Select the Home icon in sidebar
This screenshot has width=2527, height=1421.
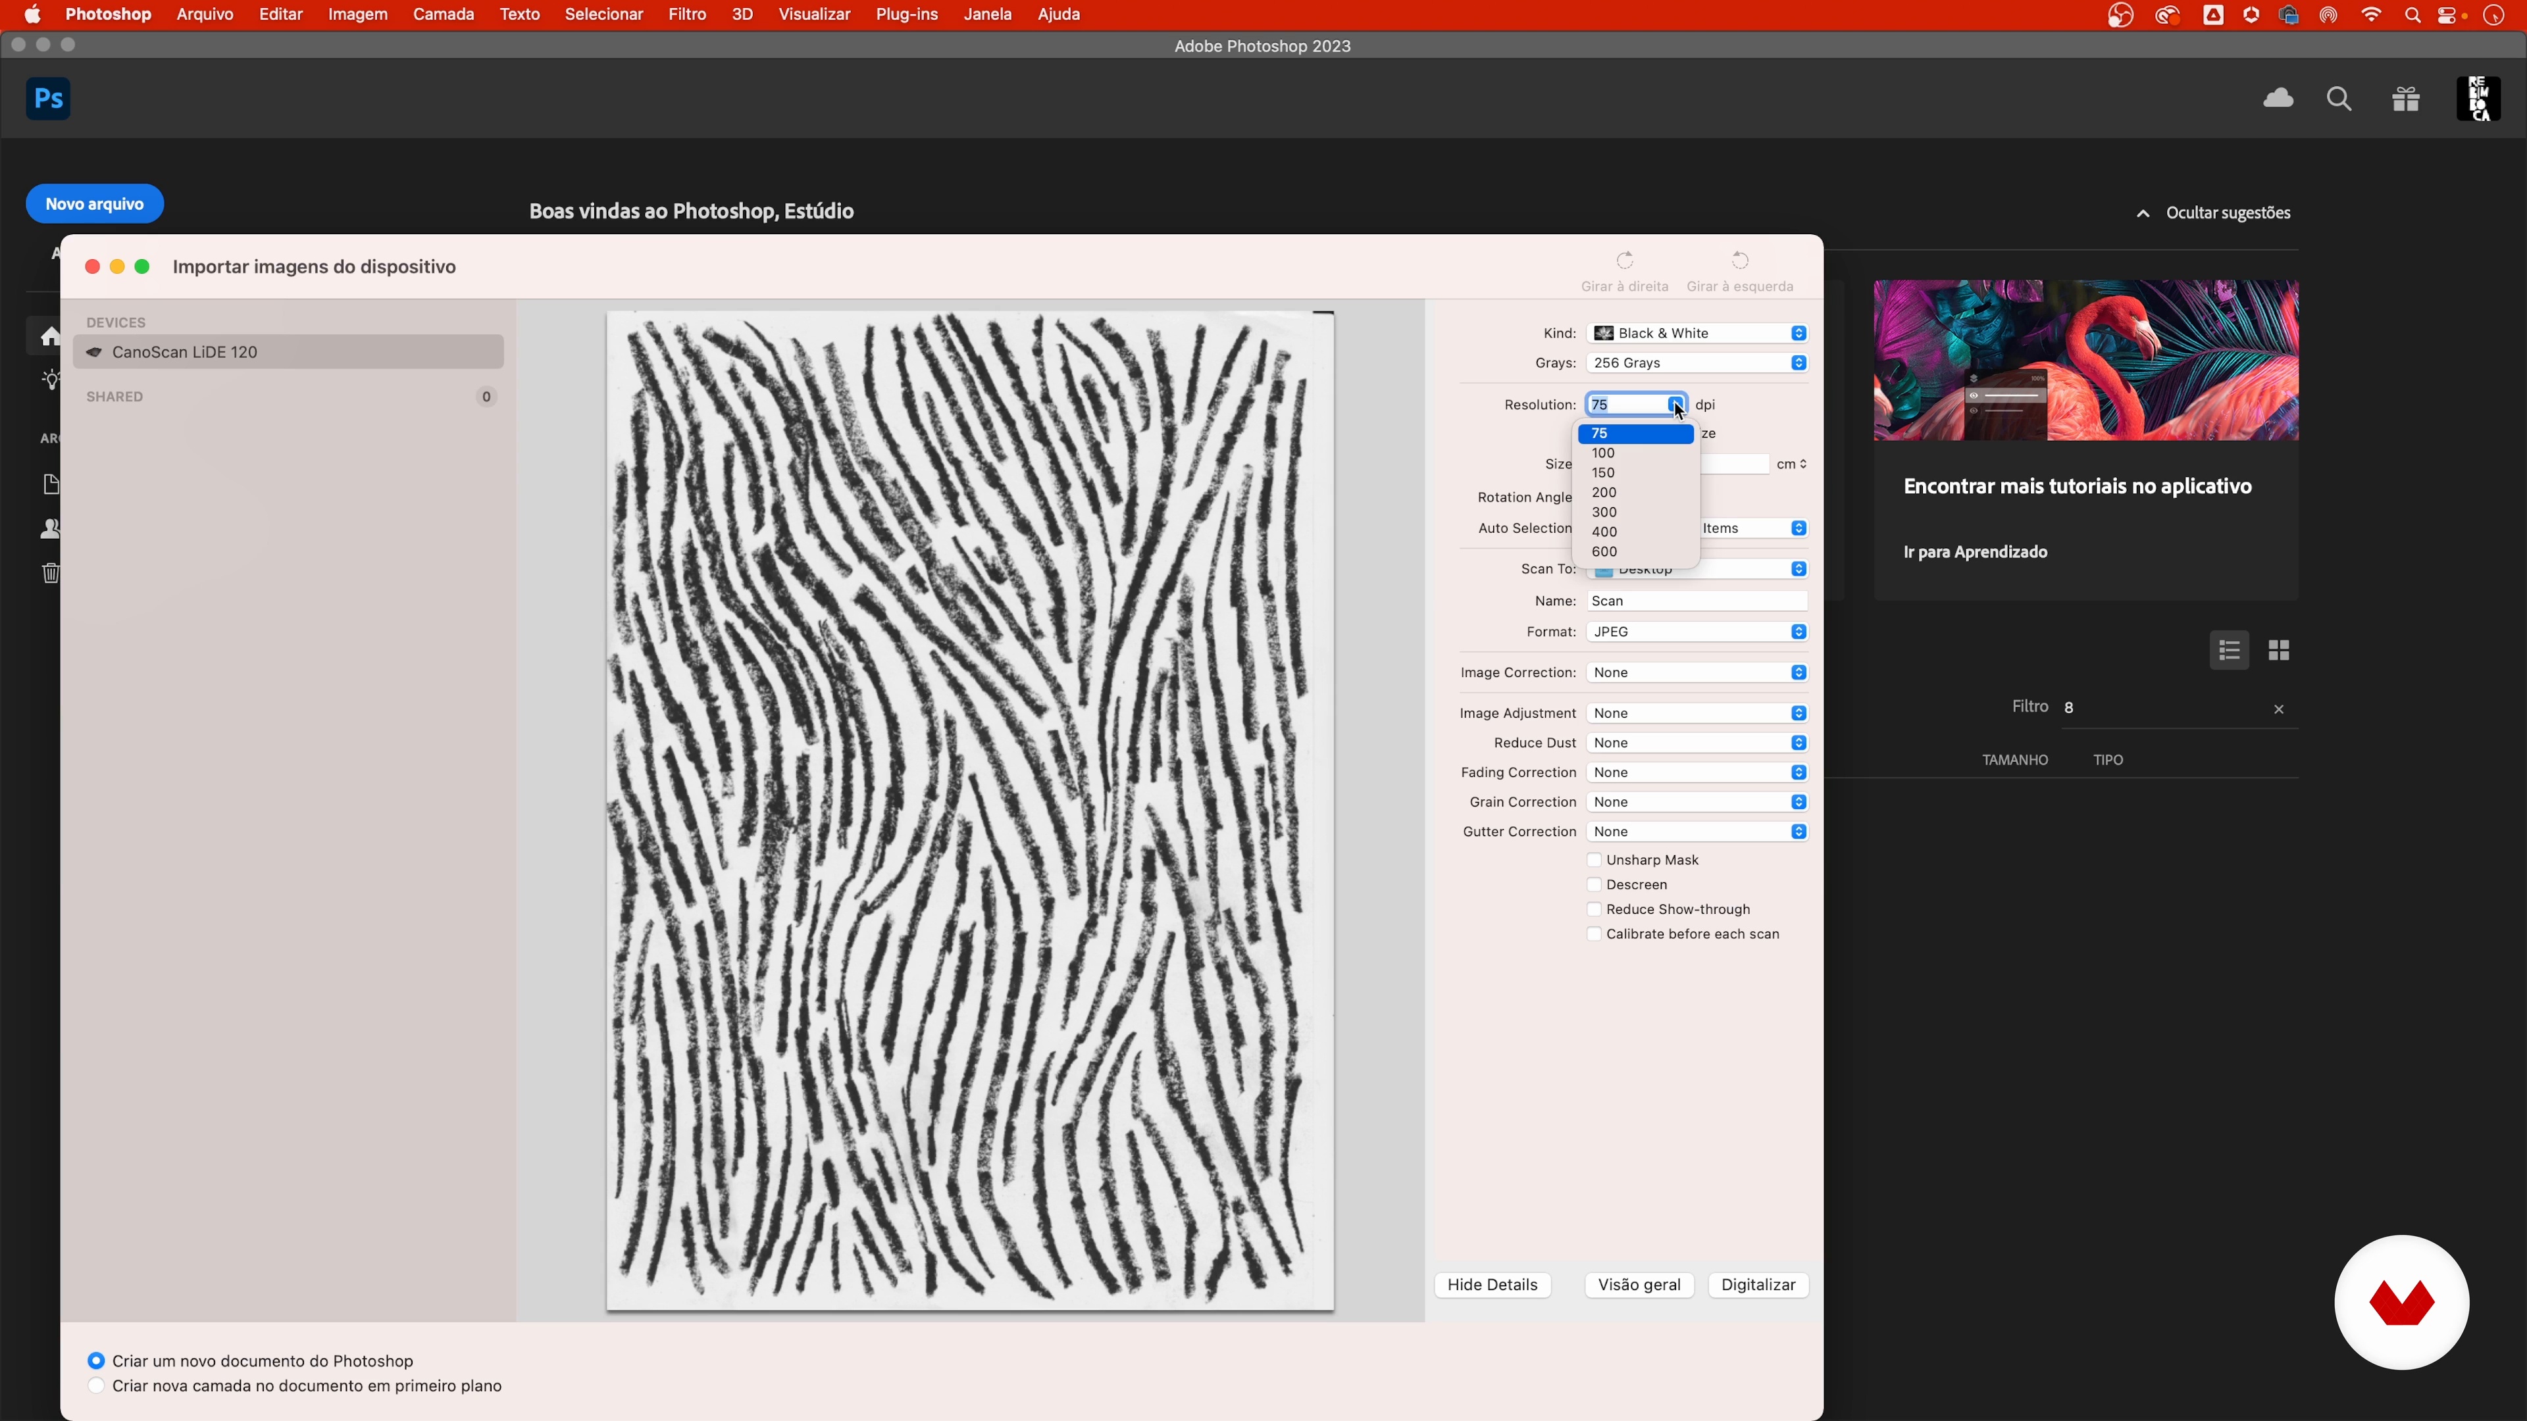pyautogui.click(x=50, y=336)
